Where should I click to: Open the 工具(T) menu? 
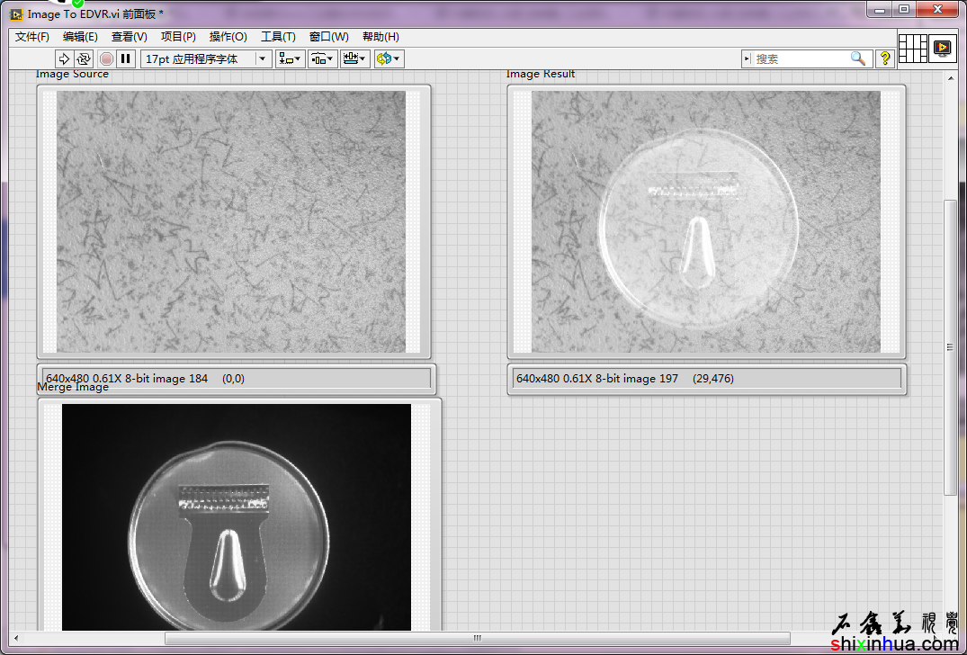278,37
